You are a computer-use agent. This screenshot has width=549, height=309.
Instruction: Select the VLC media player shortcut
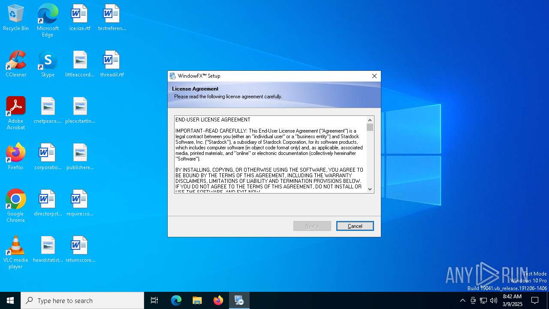(x=16, y=252)
